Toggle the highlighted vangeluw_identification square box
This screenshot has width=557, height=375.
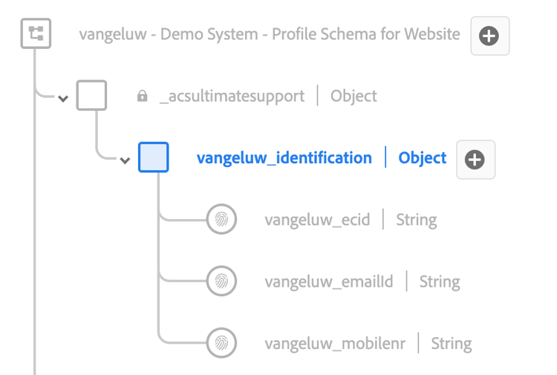(x=153, y=157)
